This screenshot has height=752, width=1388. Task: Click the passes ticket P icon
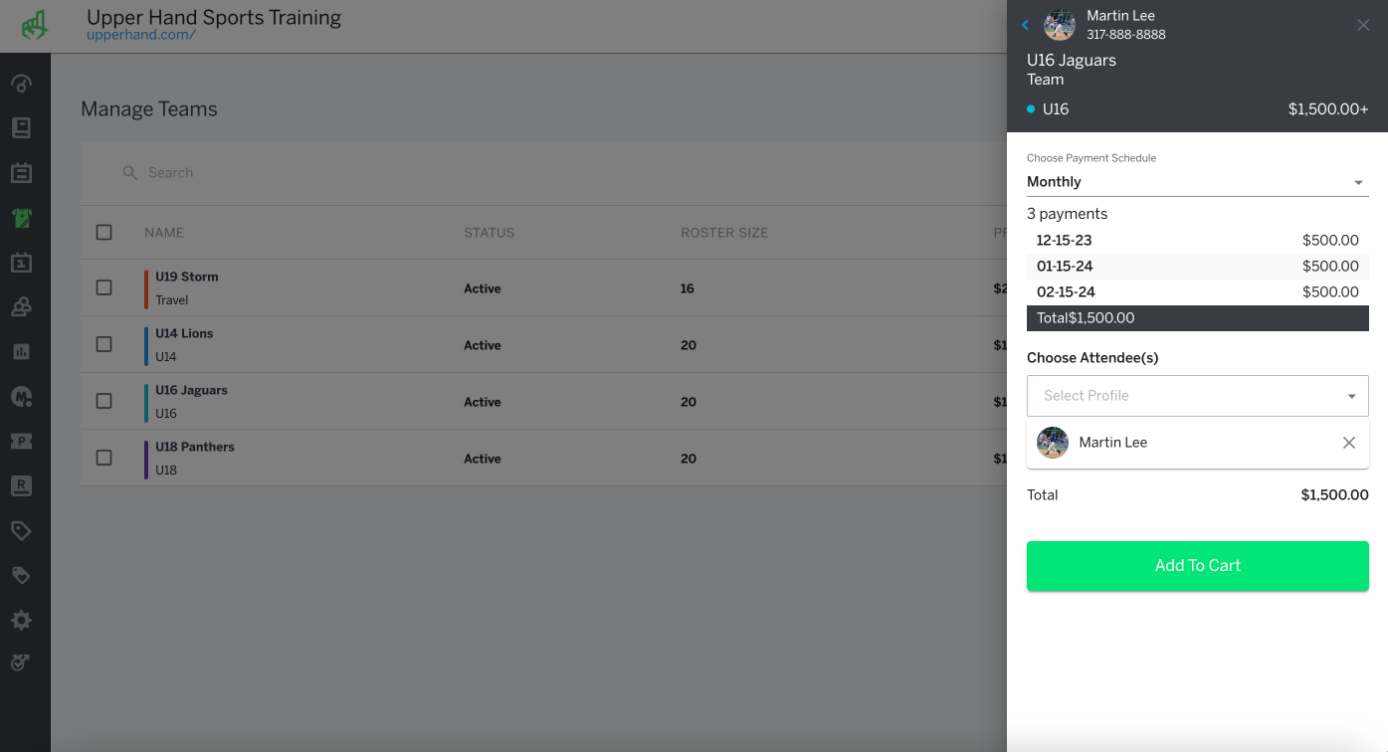tap(21, 442)
